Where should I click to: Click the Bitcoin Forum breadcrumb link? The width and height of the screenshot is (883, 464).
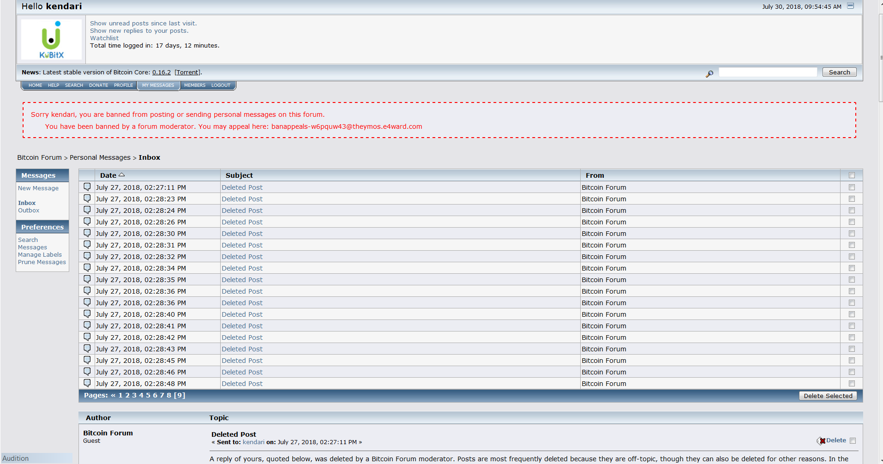point(39,157)
